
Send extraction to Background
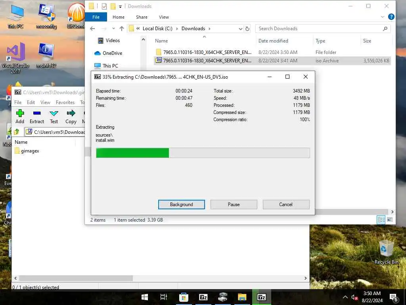181,205
